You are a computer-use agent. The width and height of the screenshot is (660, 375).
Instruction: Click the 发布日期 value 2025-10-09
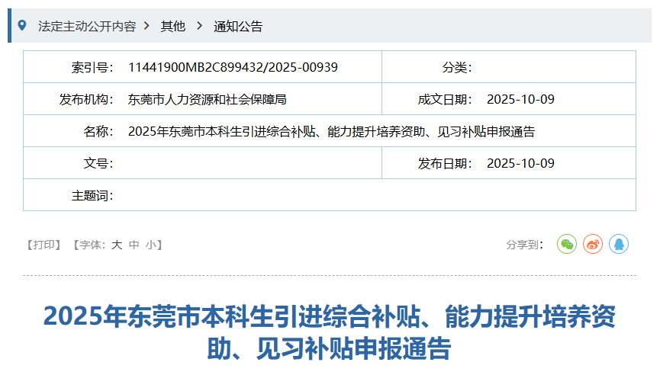point(520,163)
